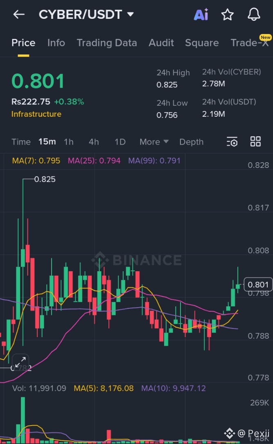Expand the More timeframes dropdown
273x444 pixels.
pos(154,142)
